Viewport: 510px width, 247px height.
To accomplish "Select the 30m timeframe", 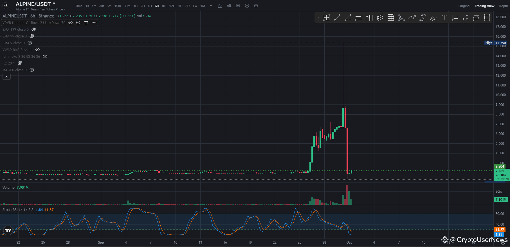I will pos(127,6).
